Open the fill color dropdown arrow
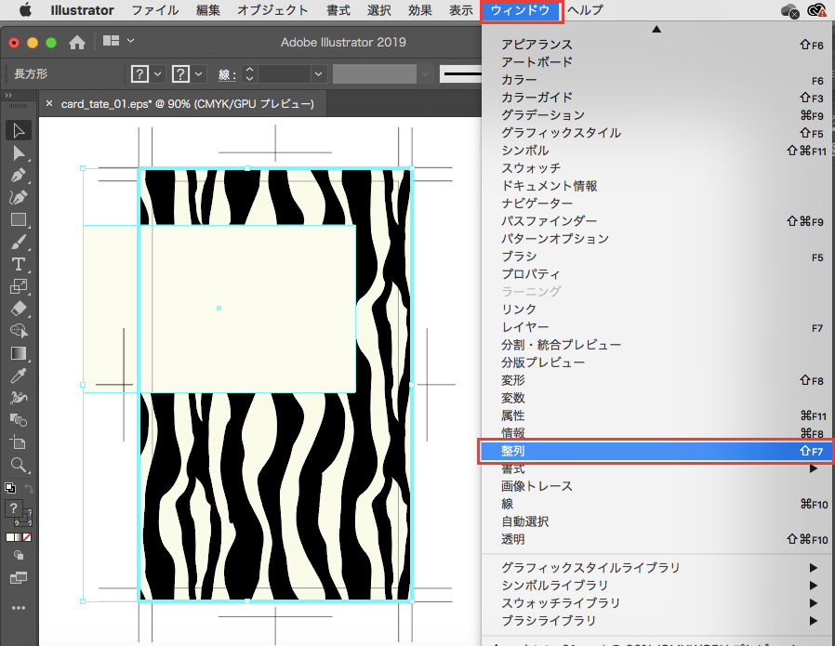Screen dimensions: 835x646 coord(158,73)
